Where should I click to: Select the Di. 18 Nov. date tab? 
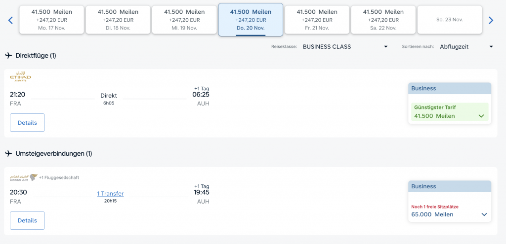(x=118, y=20)
